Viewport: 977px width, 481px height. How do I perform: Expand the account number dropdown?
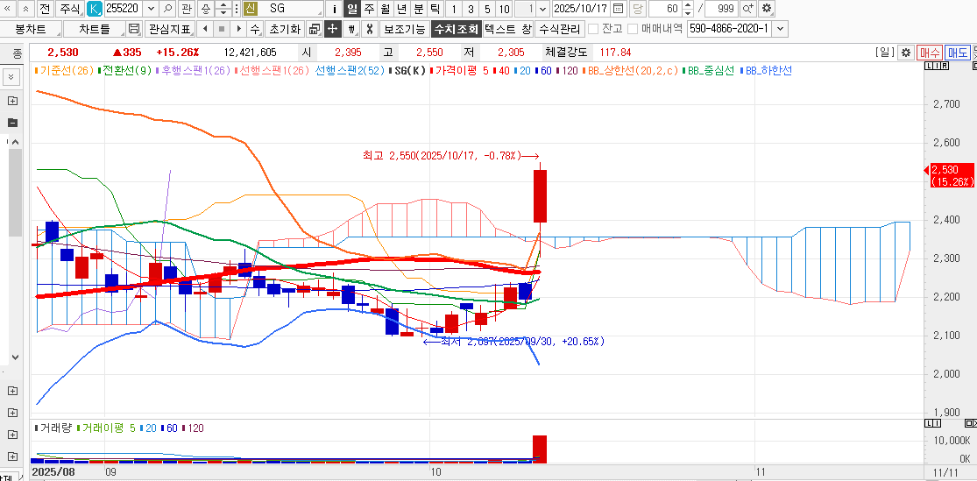(x=781, y=29)
